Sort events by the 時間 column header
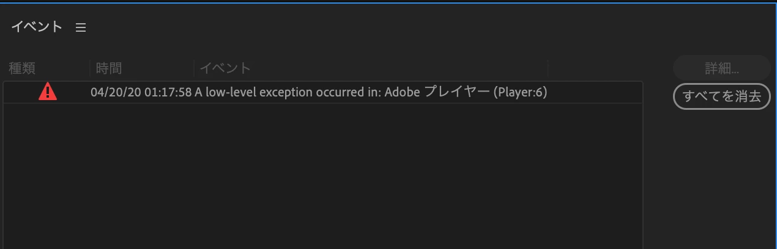 tap(109, 68)
